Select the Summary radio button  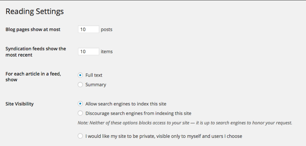(x=80, y=85)
